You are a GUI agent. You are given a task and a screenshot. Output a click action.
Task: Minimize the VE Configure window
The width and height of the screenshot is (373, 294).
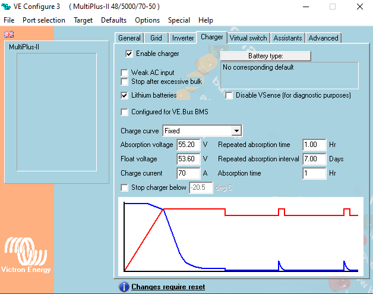tap(306, 7)
